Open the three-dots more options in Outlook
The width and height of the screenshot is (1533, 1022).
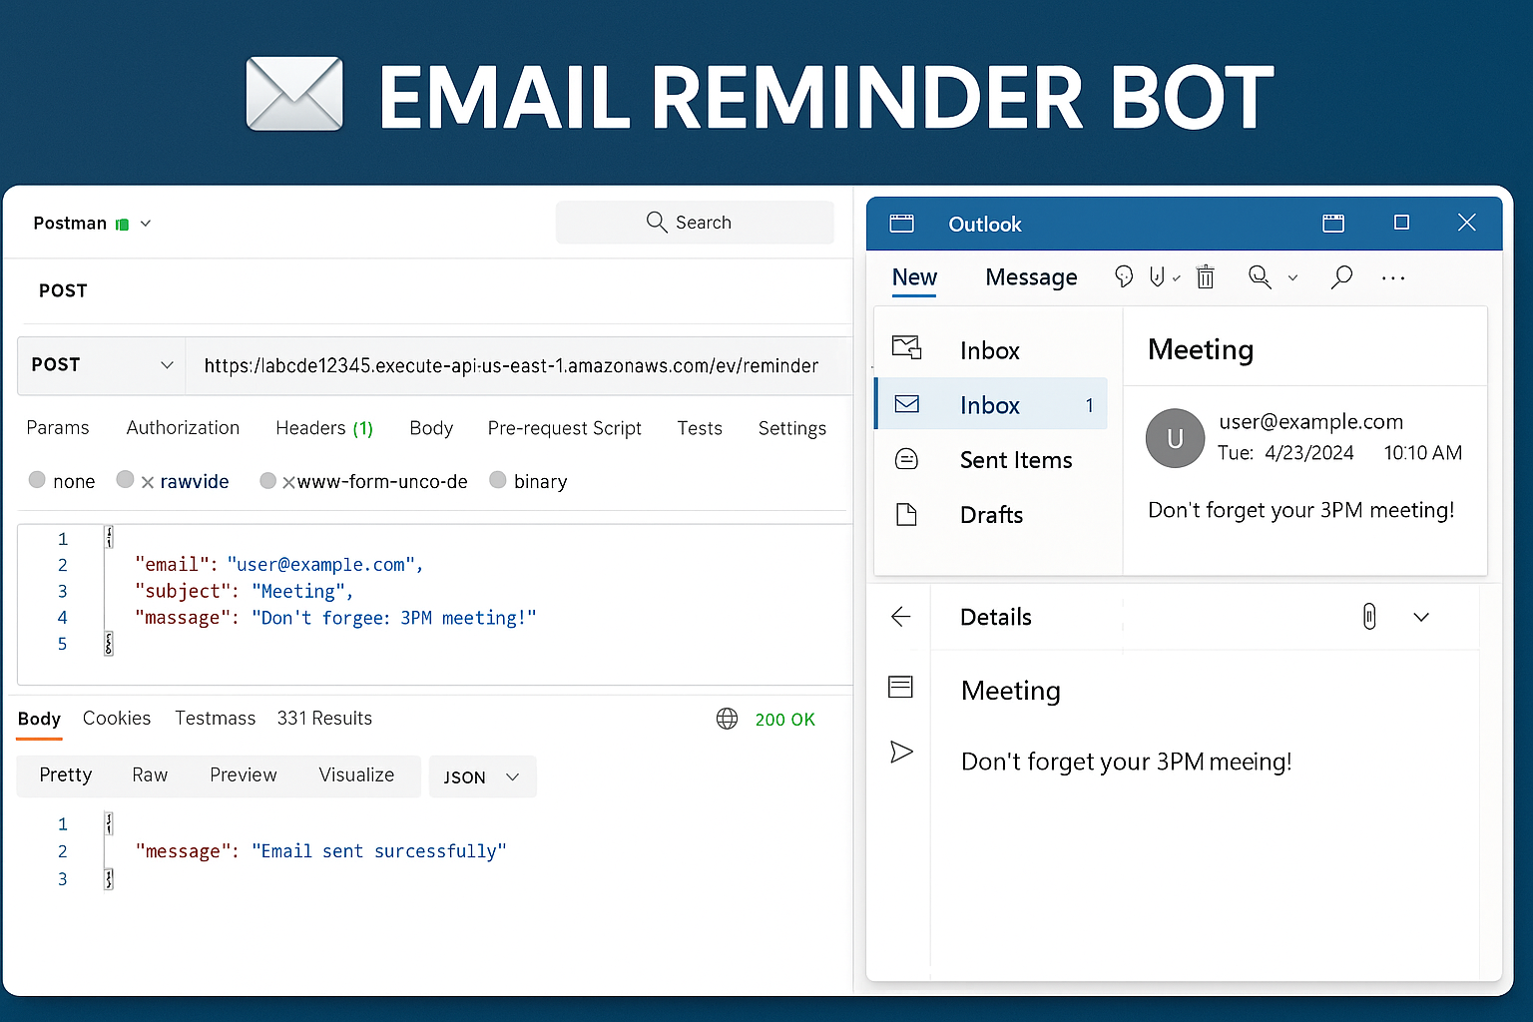tap(1393, 278)
